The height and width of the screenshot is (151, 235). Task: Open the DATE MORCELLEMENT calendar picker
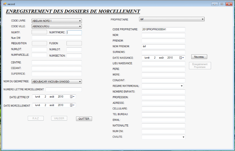[x=72, y=105]
